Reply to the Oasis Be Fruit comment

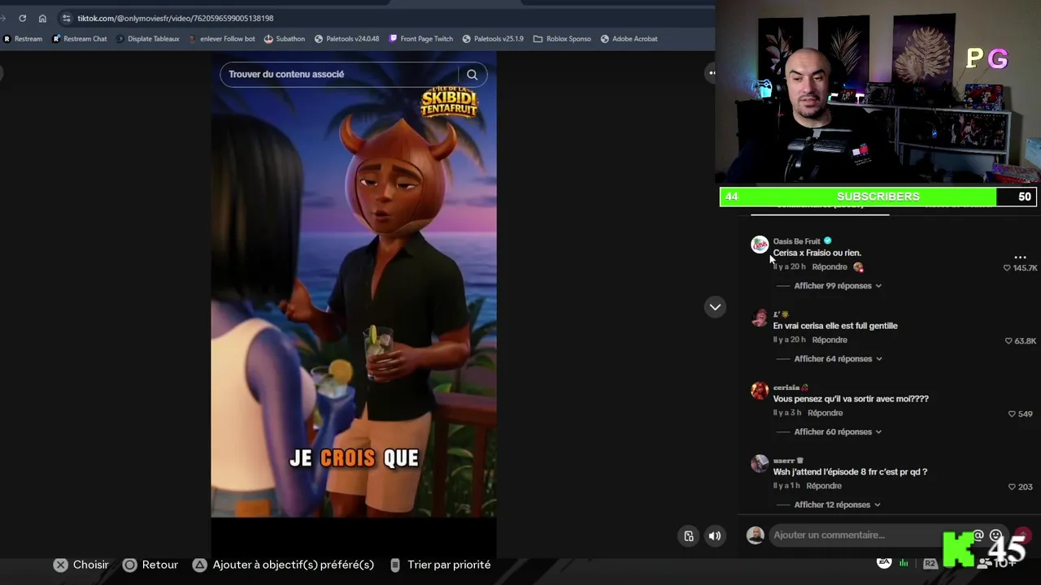click(830, 266)
